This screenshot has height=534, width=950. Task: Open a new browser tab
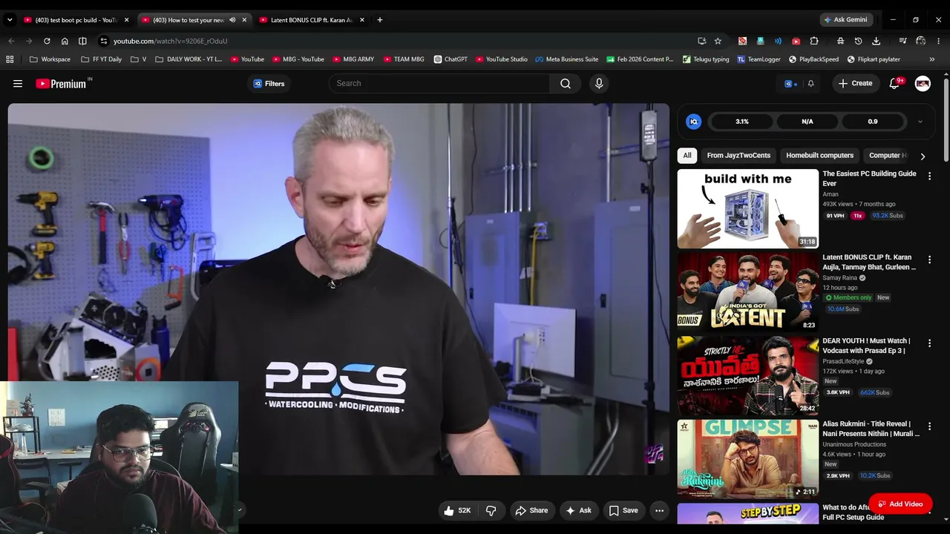pyautogui.click(x=380, y=20)
